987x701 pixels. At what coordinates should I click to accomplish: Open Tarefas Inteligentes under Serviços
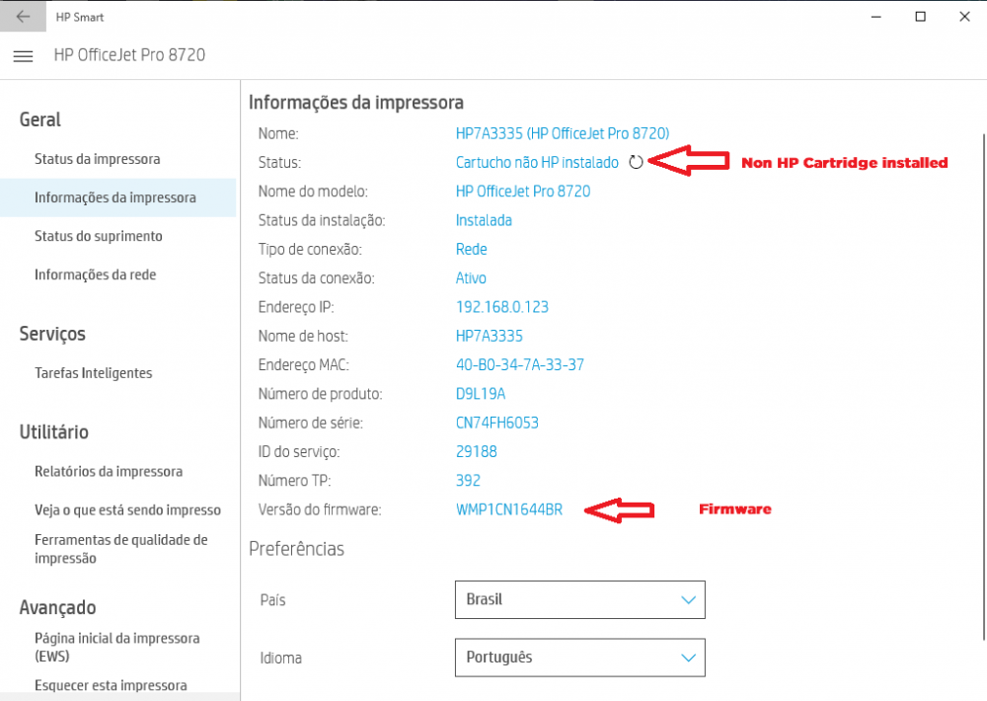coord(93,373)
